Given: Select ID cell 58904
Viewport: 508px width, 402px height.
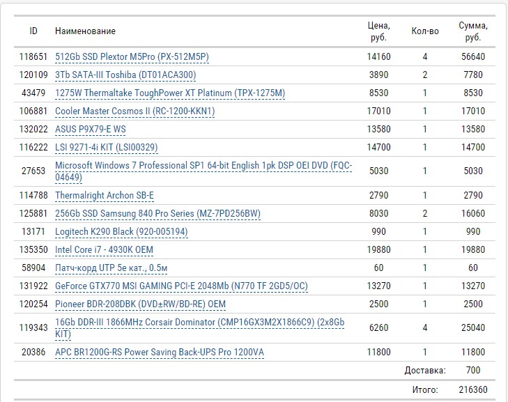Looking at the screenshot, I should pyautogui.click(x=33, y=268).
